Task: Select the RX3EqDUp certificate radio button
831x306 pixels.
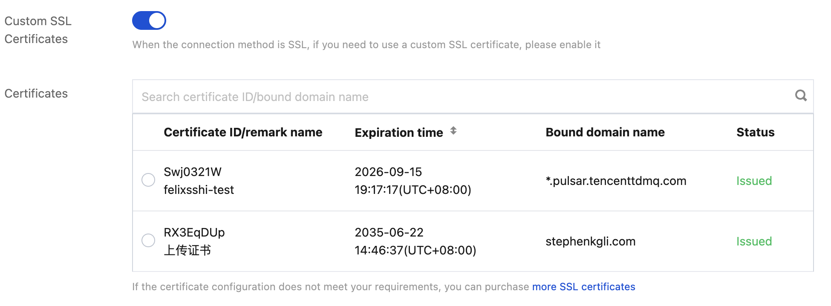Action: tap(148, 240)
